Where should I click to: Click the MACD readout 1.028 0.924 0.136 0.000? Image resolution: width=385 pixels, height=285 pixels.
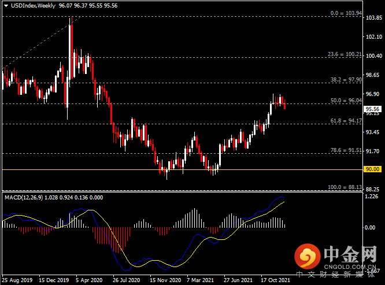[x=73, y=198]
